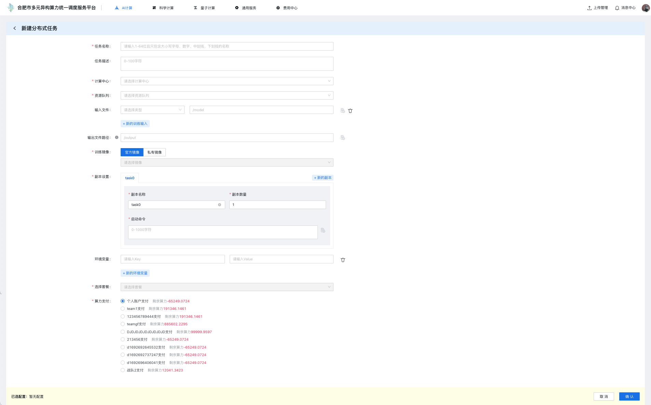The image size is (651, 405).
Task: Remove the 环境变量 row using trash icon
Action: 343,260
